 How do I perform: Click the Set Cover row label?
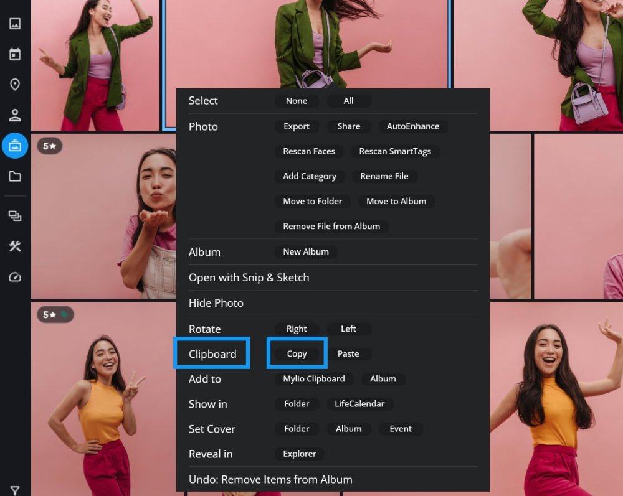pyautogui.click(x=212, y=429)
